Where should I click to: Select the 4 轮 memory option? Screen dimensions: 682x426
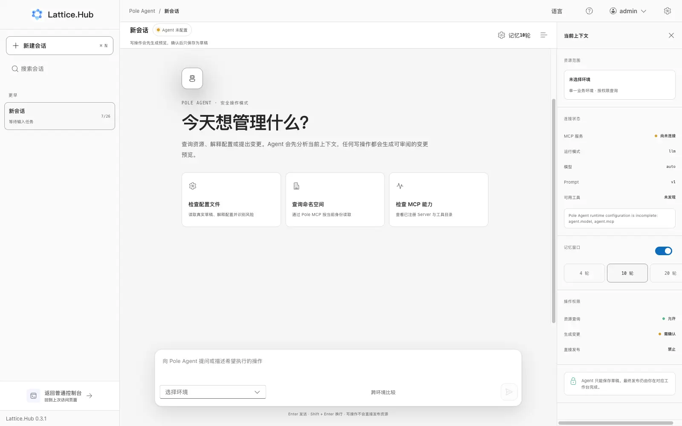tap(584, 273)
